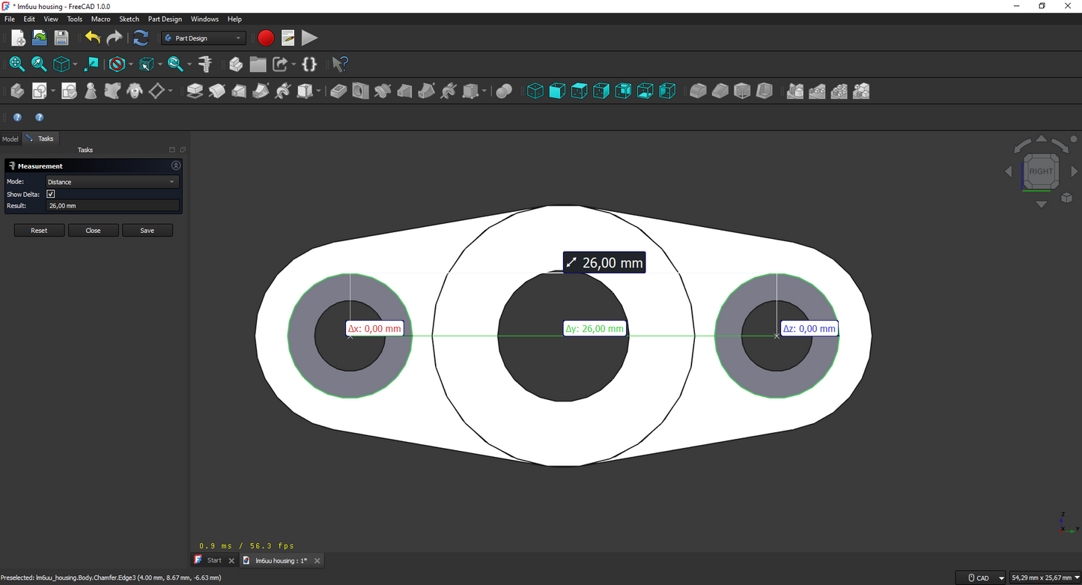
Task: Open the macros dialog icon
Action: [x=288, y=38]
